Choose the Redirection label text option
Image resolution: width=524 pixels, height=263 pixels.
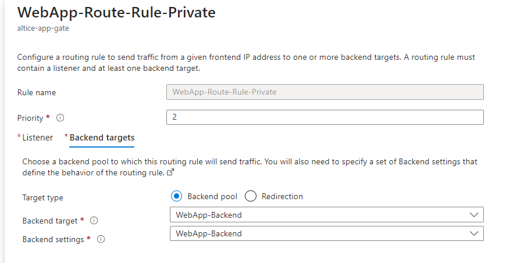pos(282,196)
